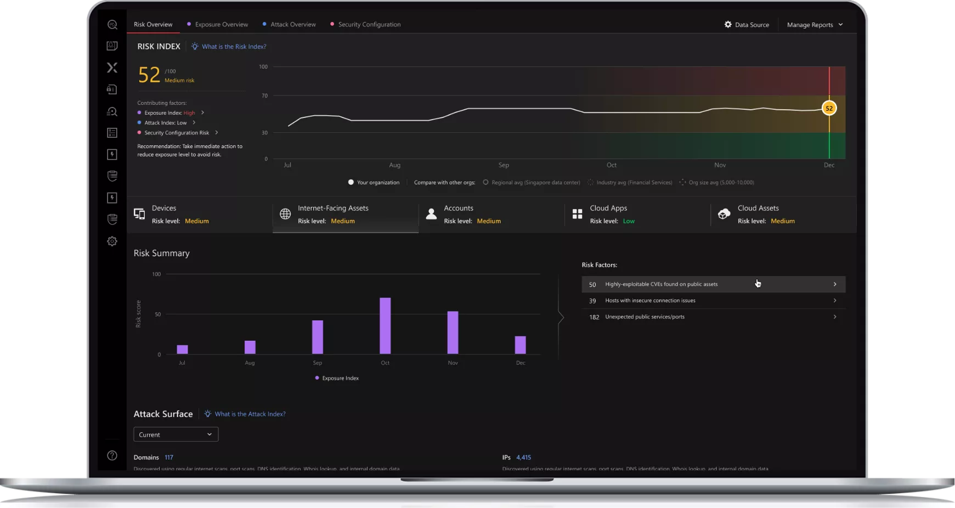Click the Devices icon

tap(139, 214)
